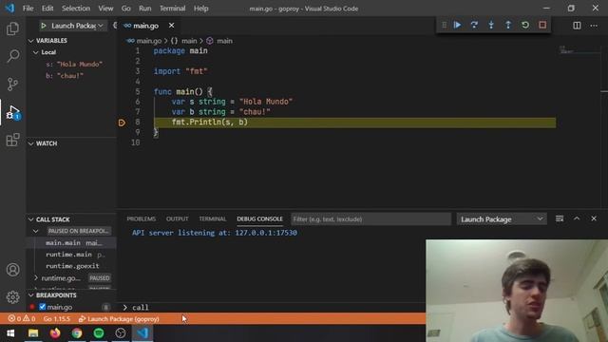Close the bottom panel
Viewport: 608px width, 342px height.
[594, 218]
